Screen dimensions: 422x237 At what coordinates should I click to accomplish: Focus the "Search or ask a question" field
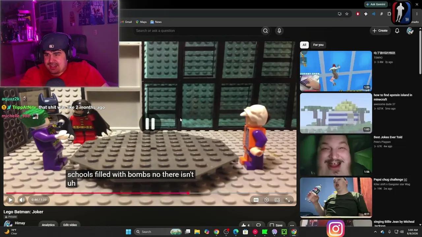click(197, 31)
